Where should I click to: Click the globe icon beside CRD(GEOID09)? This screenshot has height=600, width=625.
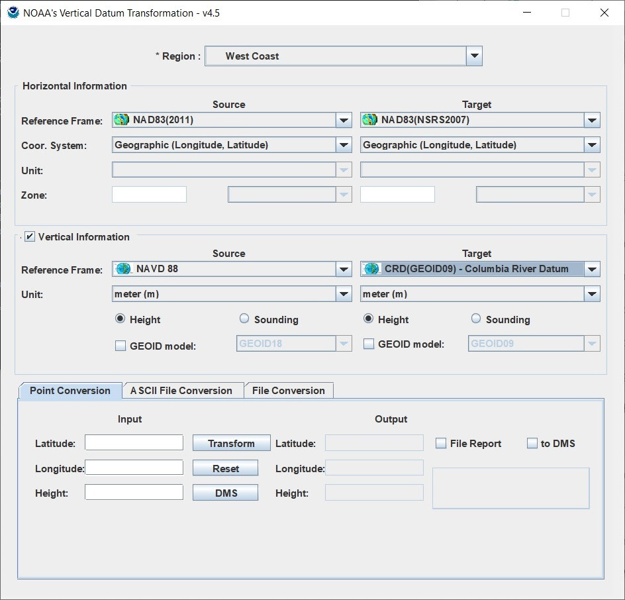tap(372, 269)
